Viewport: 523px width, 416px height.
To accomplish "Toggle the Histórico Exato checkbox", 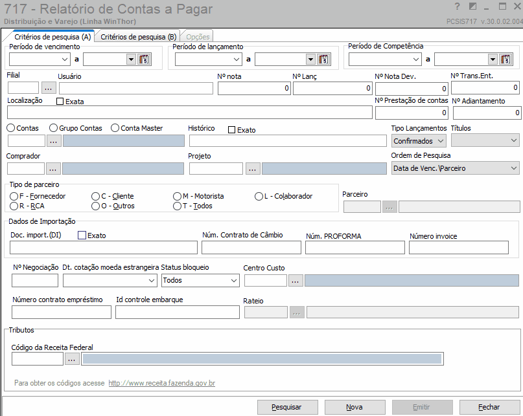I will coord(231,130).
